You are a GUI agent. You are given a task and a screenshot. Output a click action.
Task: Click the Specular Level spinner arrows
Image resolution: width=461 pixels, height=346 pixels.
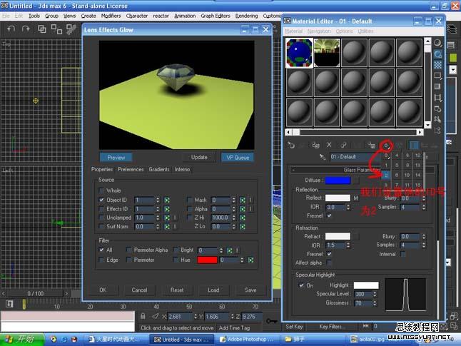[375, 294]
